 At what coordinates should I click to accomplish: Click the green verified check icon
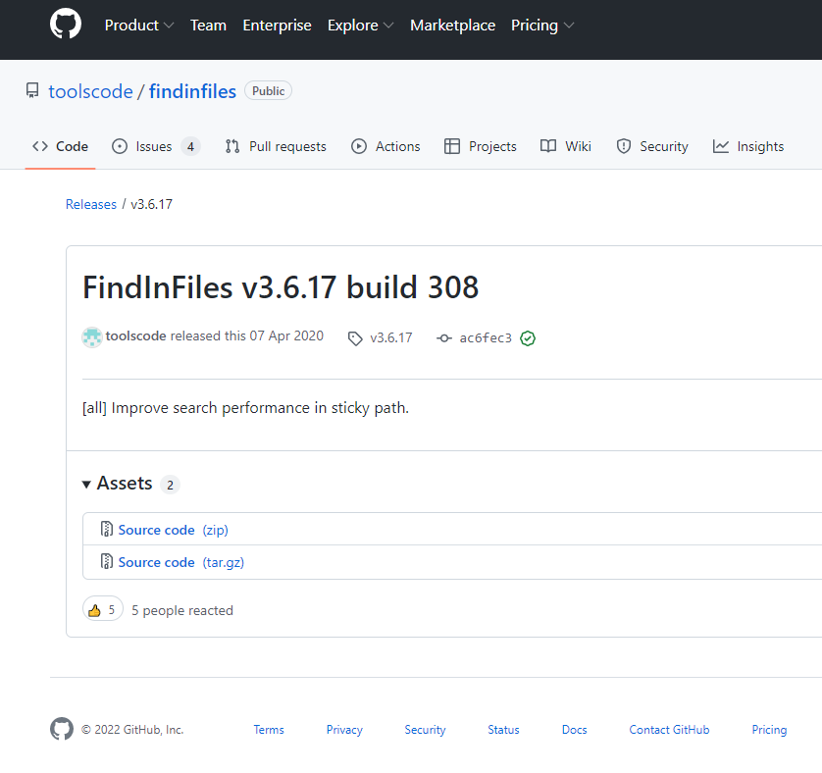(528, 338)
